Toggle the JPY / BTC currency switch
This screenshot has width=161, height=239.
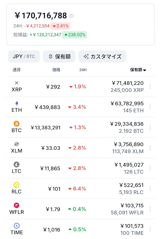tap(24, 56)
